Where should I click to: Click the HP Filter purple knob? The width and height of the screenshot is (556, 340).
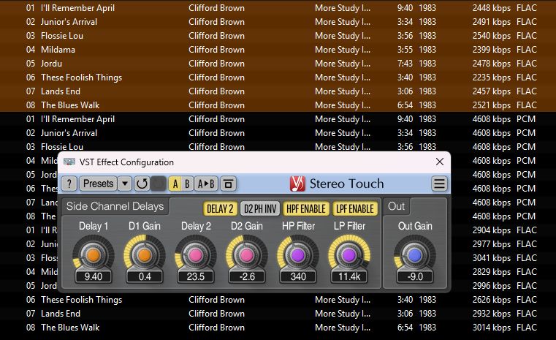pyautogui.click(x=298, y=254)
